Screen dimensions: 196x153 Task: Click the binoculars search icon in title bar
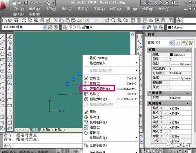(x=147, y=3)
